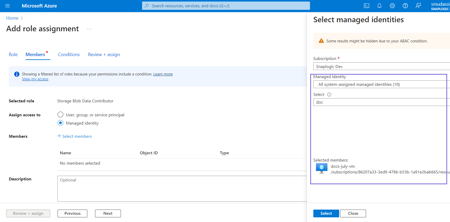Select the Managed identity radio button

[x=60, y=123]
